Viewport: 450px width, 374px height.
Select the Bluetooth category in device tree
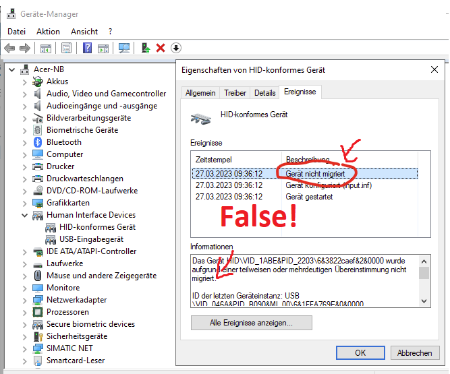(63, 142)
